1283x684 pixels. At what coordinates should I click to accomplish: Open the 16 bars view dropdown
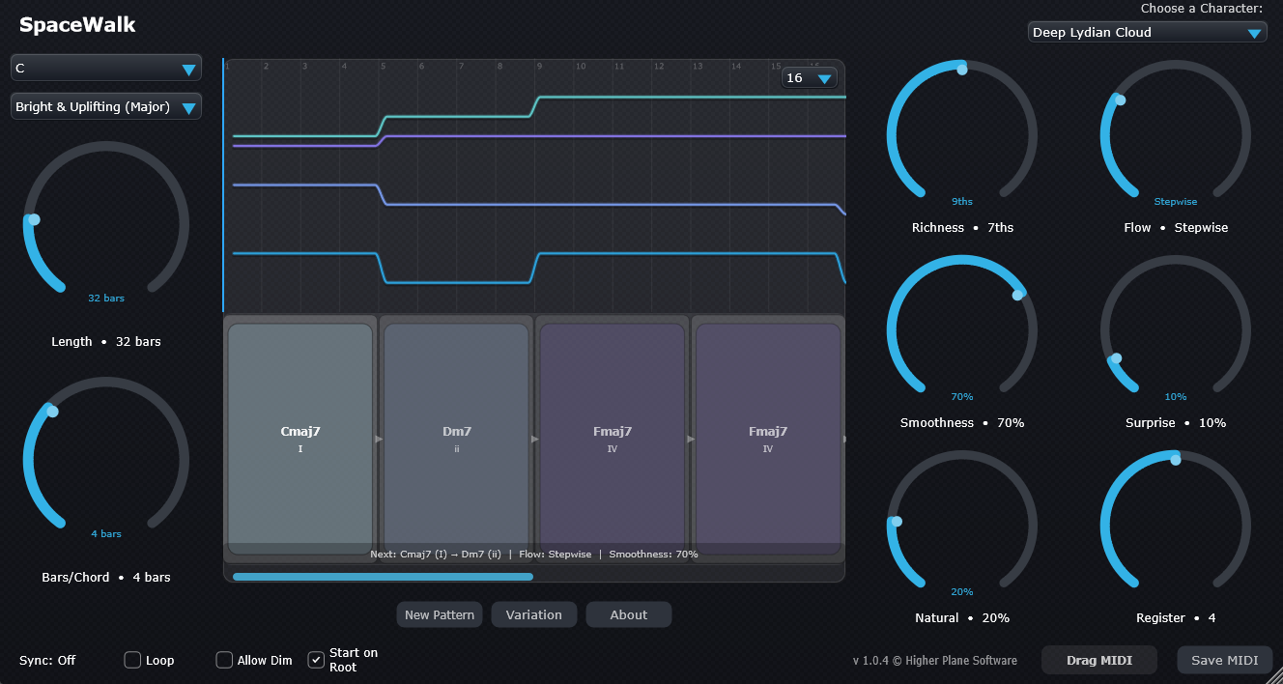coord(809,78)
